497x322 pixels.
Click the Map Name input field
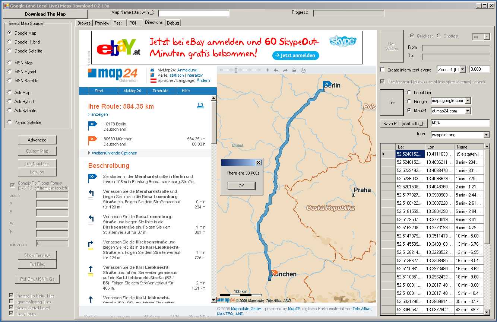[194, 13]
